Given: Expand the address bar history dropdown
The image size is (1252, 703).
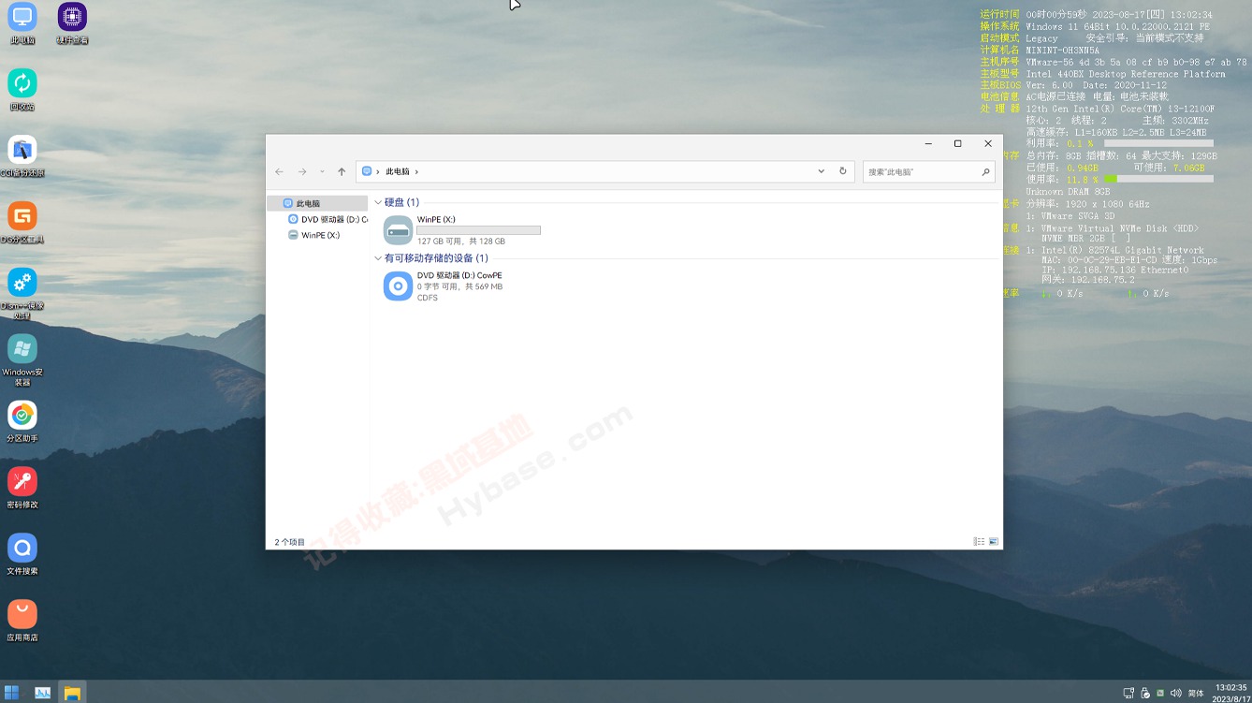Looking at the screenshot, I should pyautogui.click(x=822, y=172).
